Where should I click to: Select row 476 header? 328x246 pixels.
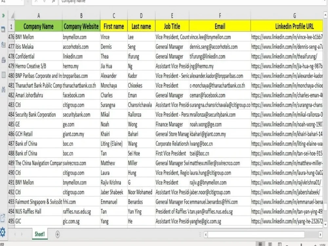pyautogui.click(x=11, y=37)
